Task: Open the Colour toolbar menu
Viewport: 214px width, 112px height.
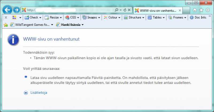Action: (112, 18)
